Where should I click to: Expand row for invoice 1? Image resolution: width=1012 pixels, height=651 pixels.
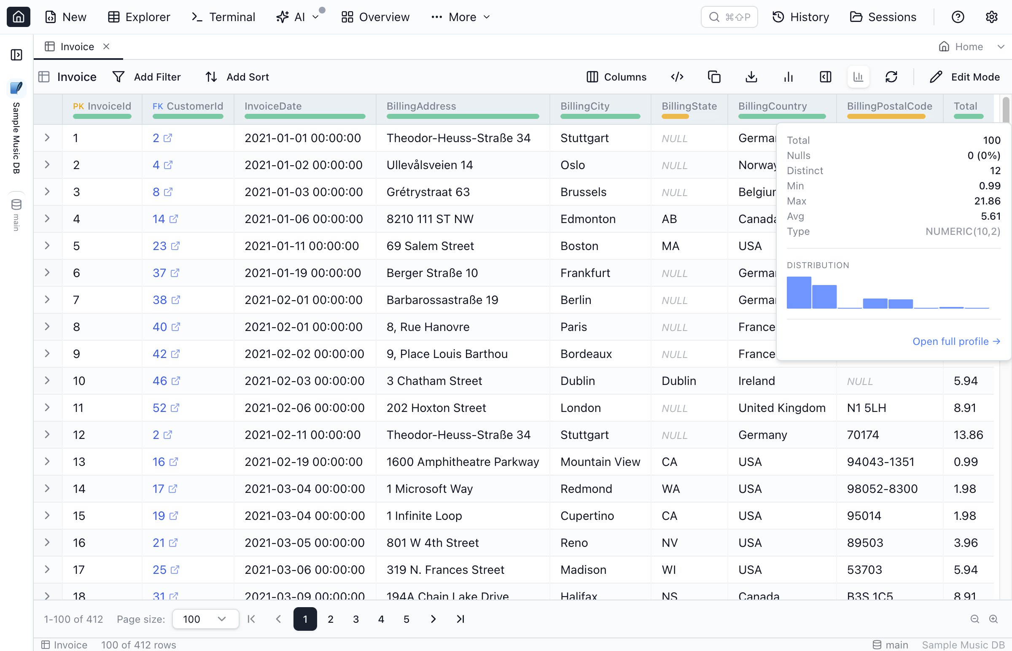pyautogui.click(x=47, y=138)
